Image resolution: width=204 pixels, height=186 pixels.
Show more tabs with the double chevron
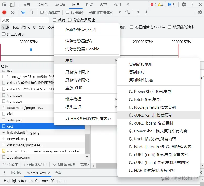(128, 4)
